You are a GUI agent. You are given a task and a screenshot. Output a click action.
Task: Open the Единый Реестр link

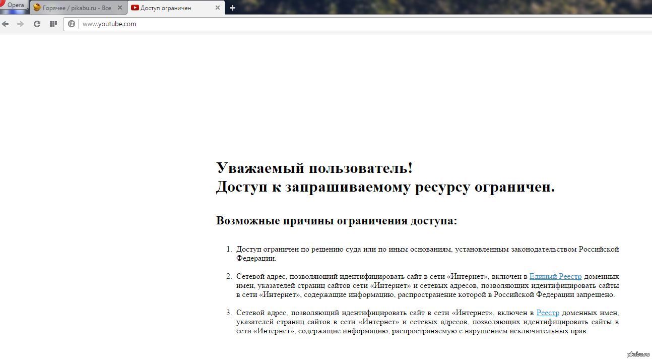click(555, 276)
